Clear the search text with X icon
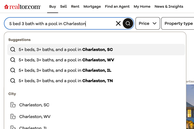The image size is (194, 129). point(118,24)
